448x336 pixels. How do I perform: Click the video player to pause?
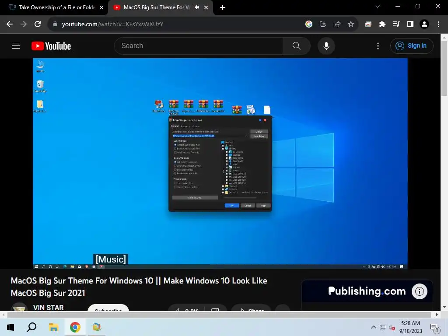tap(220, 164)
